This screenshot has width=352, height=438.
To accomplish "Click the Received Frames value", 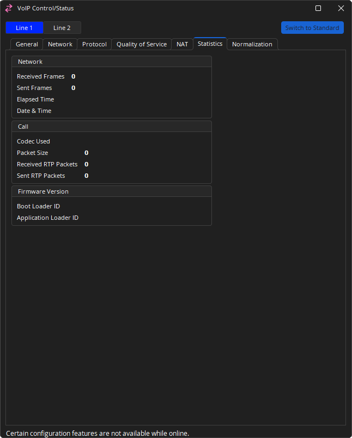I will tap(74, 76).
